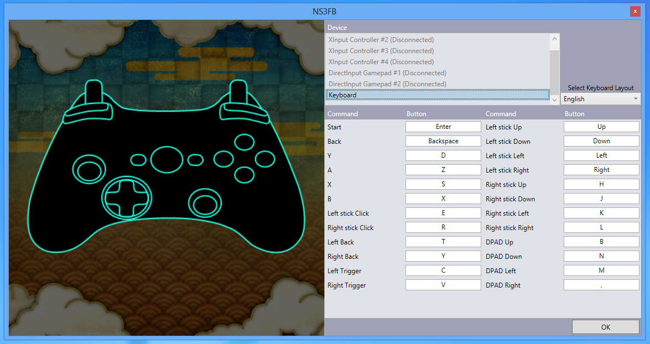Click the Left stick Left binding field

click(x=601, y=155)
